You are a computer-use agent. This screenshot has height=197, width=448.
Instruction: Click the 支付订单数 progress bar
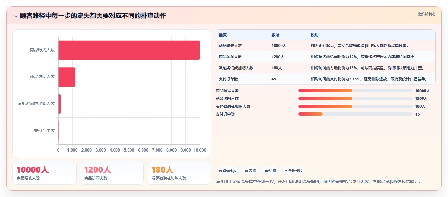click(x=355, y=114)
